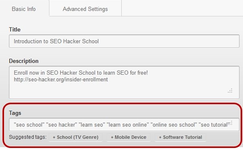Screen dimensions: 243x150
Task: Add the Software Tutorial suggested tag
Action: coord(180,137)
